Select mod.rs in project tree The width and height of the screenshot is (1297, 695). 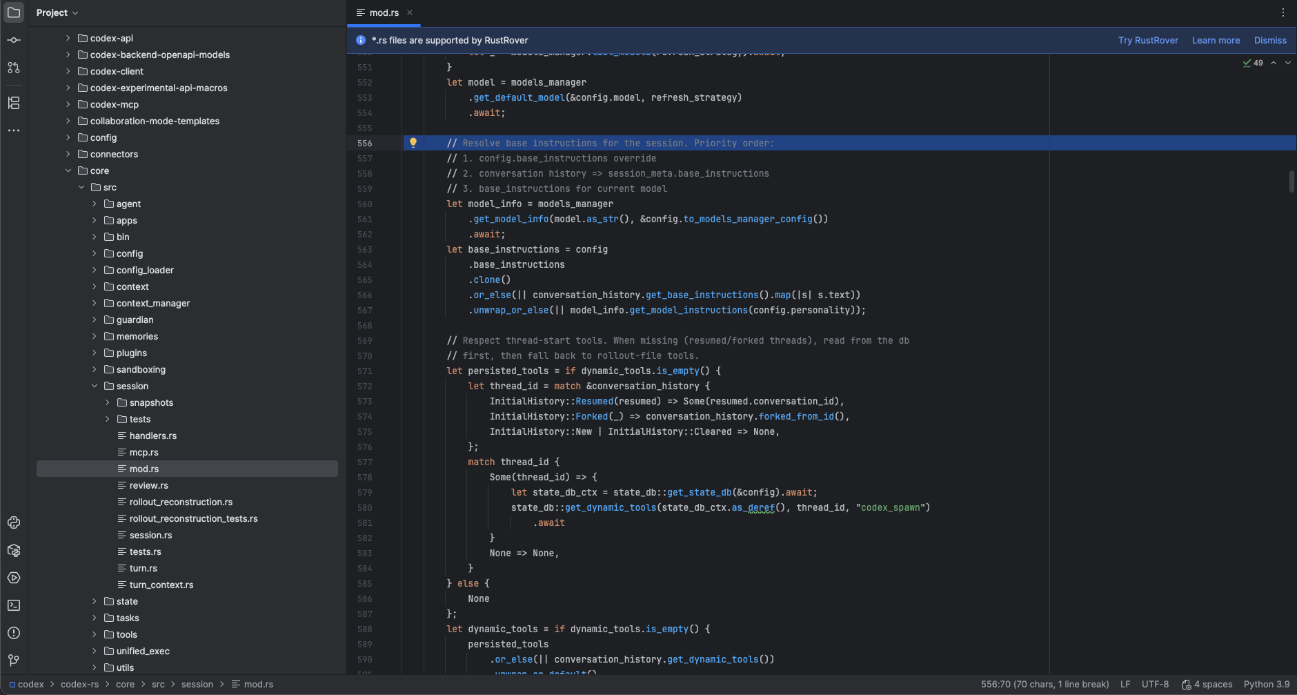pyautogui.click(x=187, y=469)
